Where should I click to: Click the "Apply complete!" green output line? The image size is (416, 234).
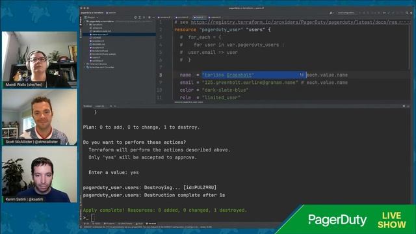164,210
